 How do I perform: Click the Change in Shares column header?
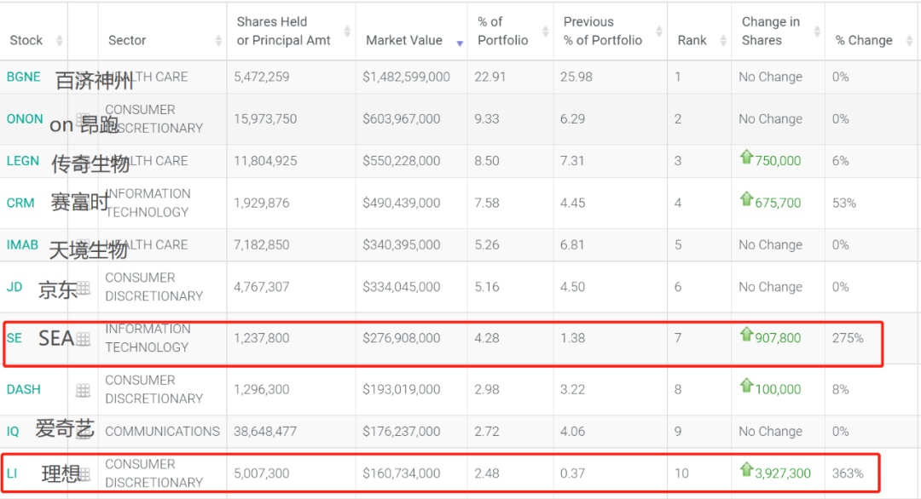pyautogui.click(x=770, y=32)
